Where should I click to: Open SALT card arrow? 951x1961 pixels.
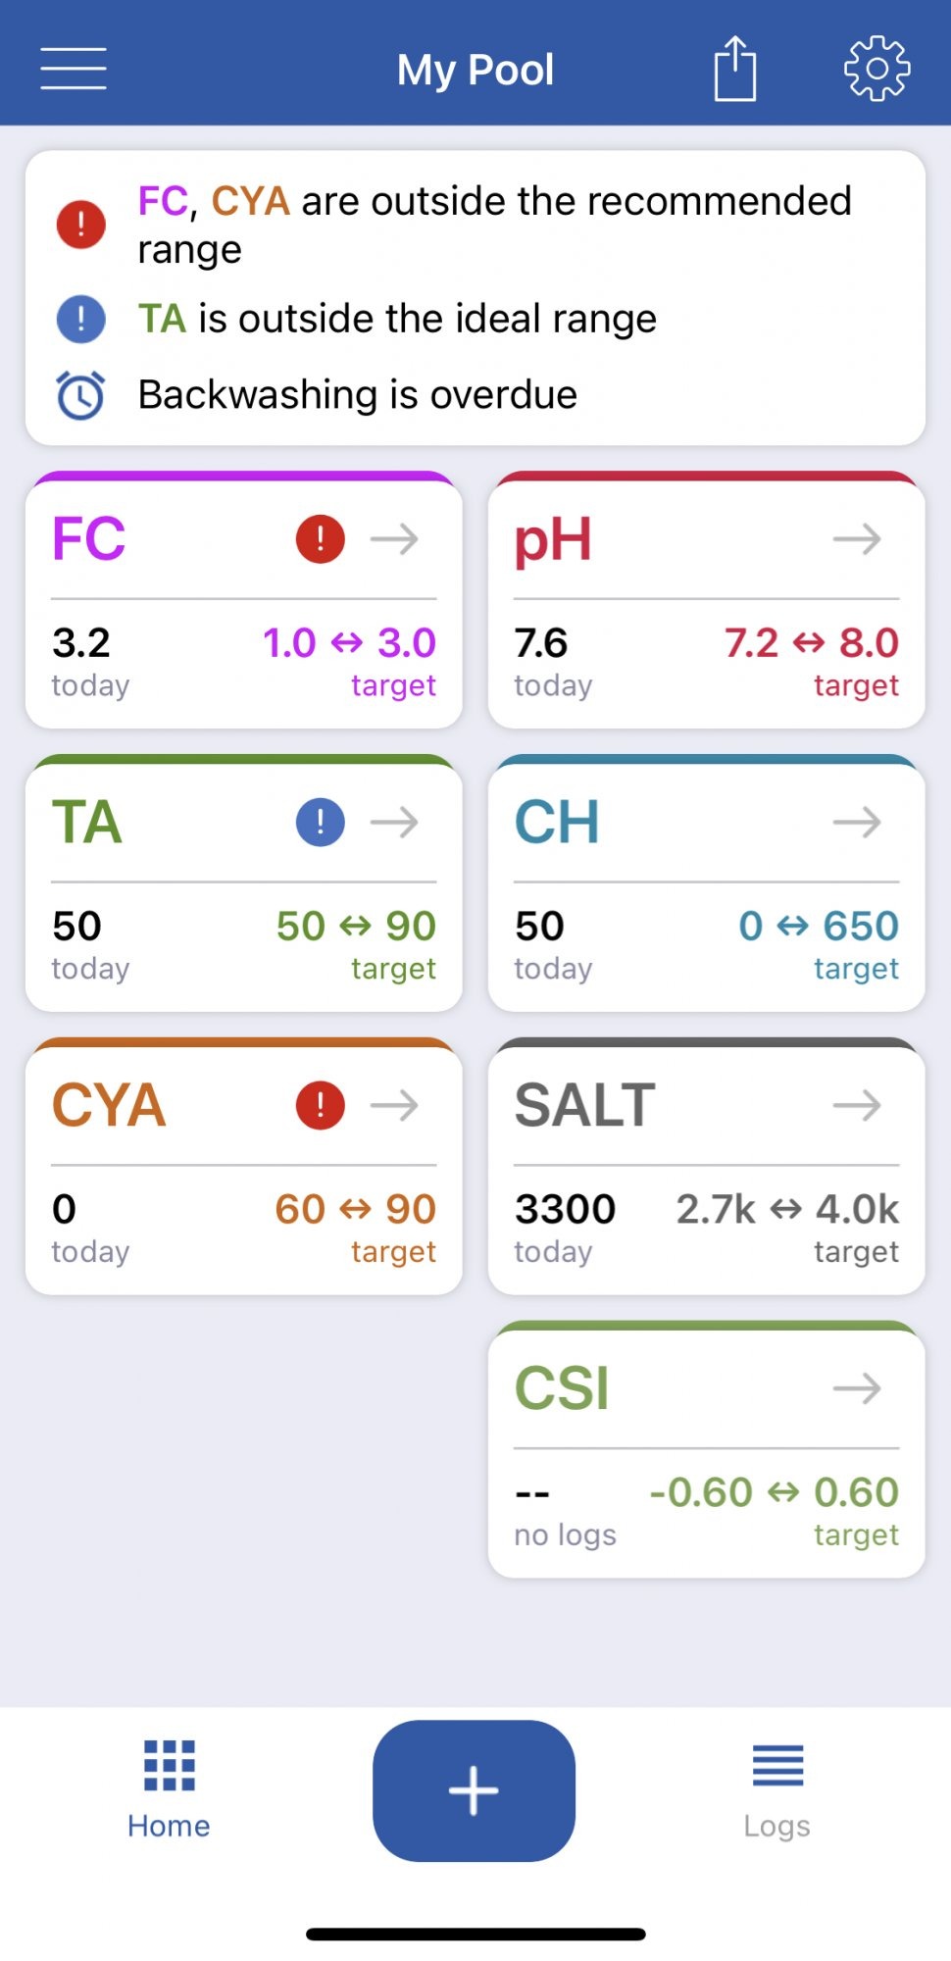[857, 1105]
